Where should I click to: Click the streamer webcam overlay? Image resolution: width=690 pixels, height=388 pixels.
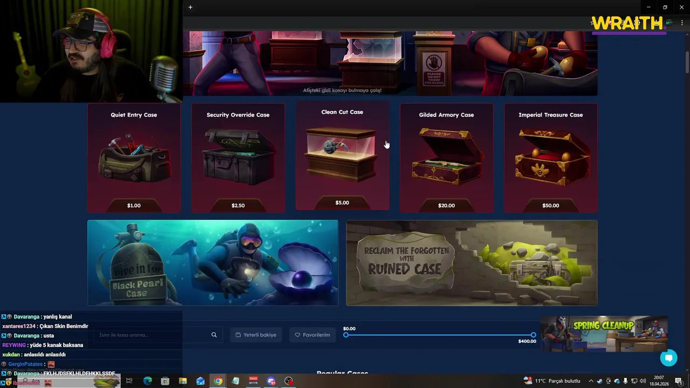[91, 51]
